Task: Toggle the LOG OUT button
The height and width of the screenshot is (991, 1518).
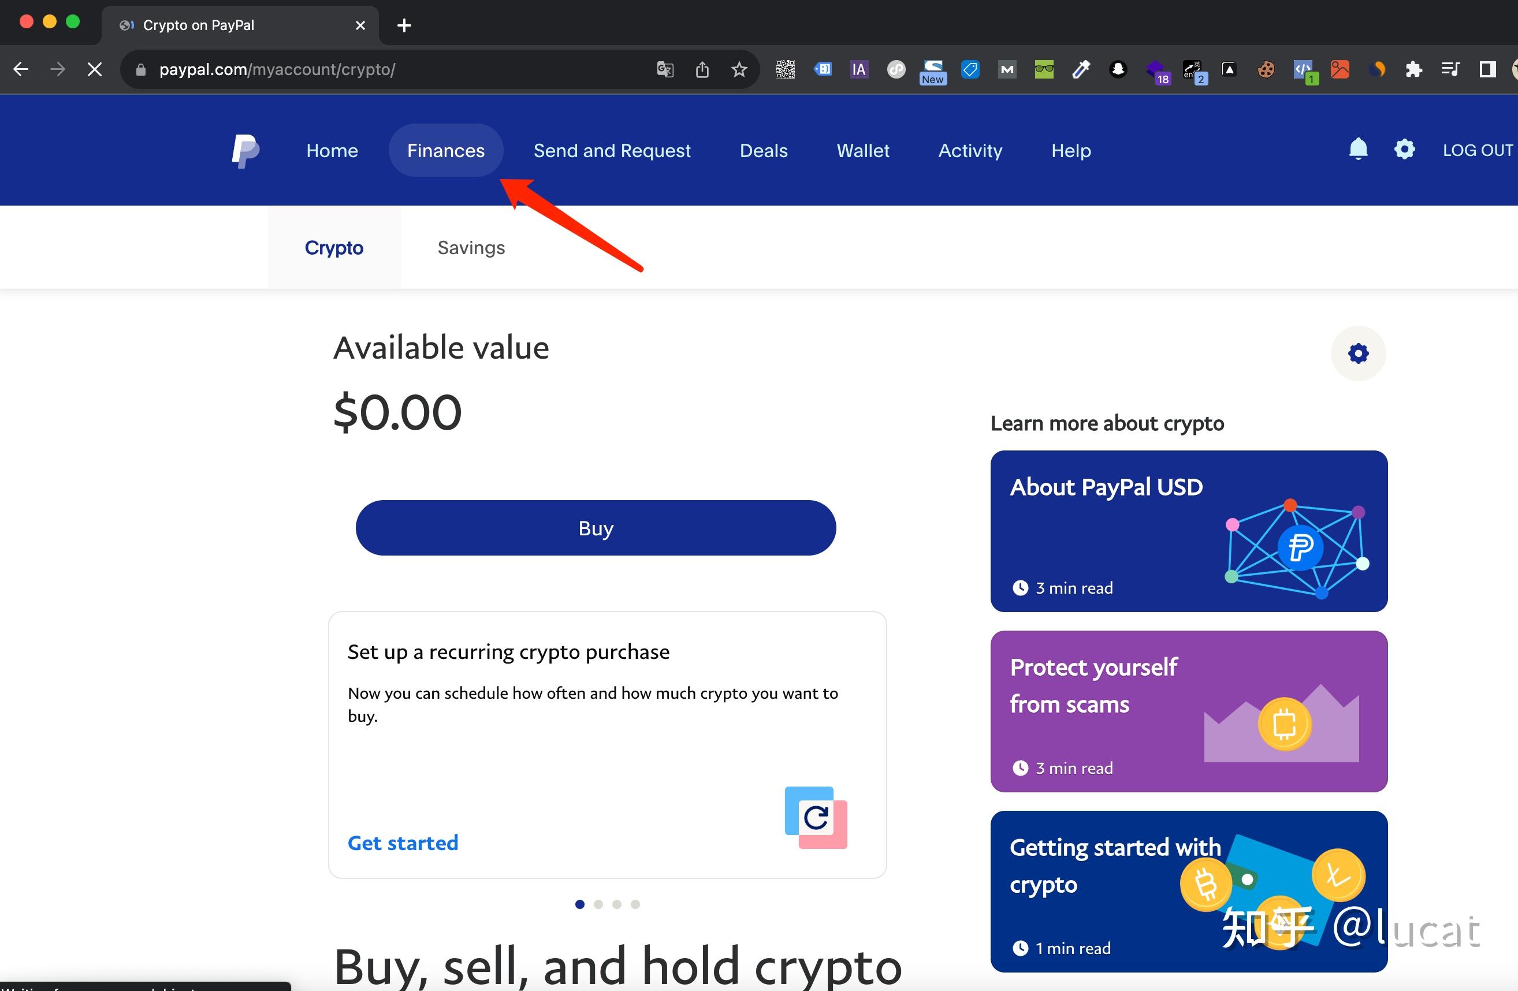Action: tap(1477, 150)
